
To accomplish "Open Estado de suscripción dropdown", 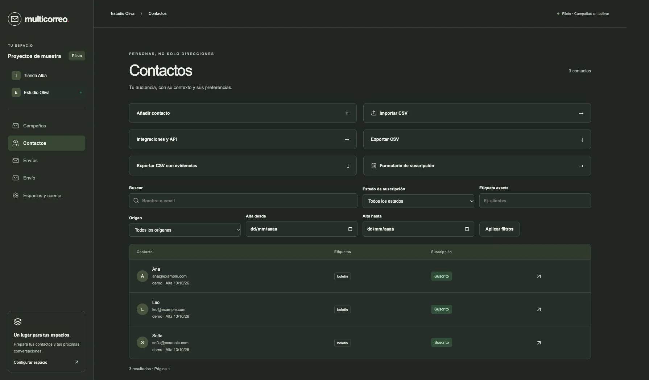I will pyautogui.click(x=418, y=201).
